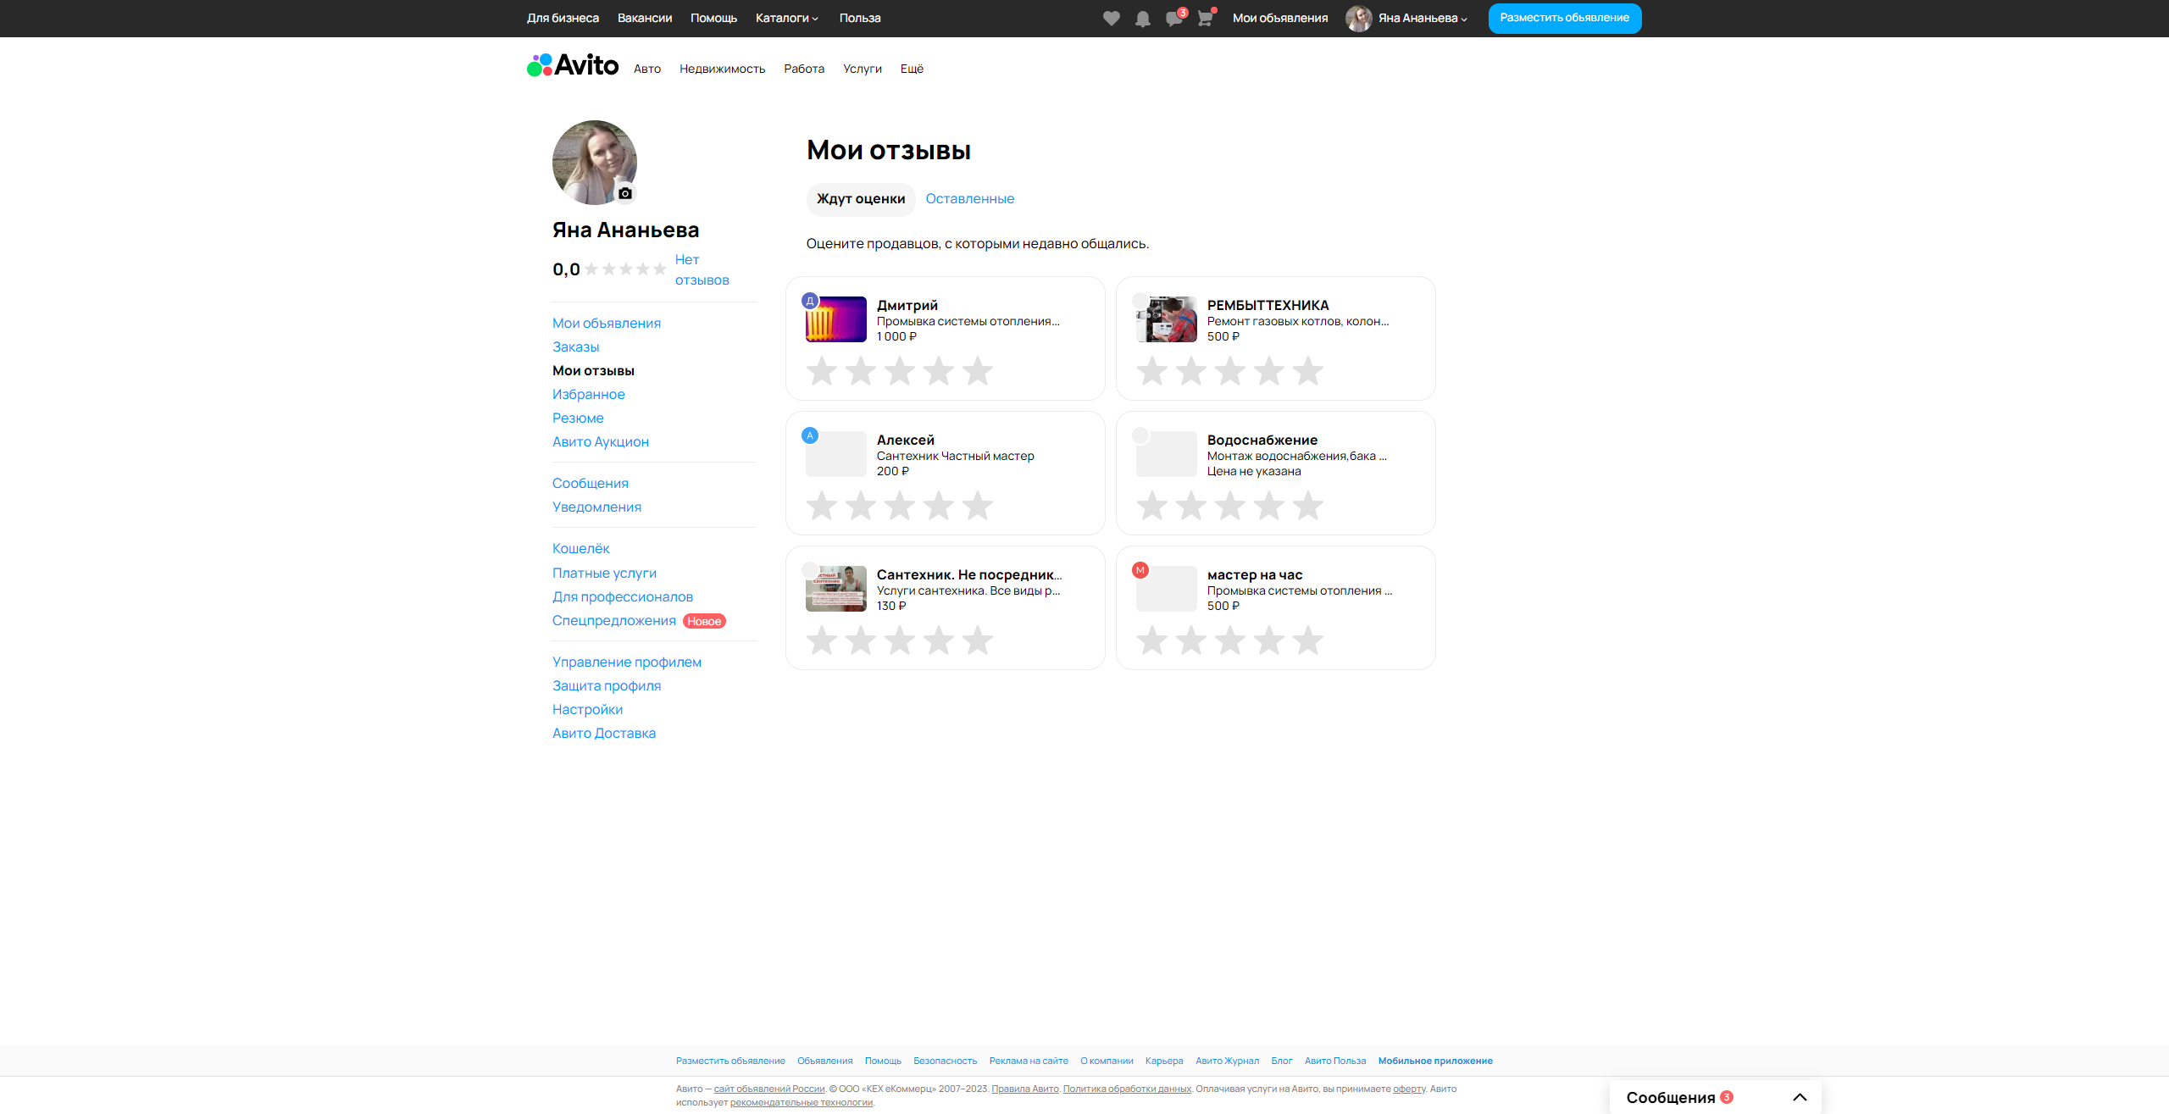Rate РЕМБЫТТЕХНИКА with one star
Screen dimensions: 2169x1114
click(1151, 371)
